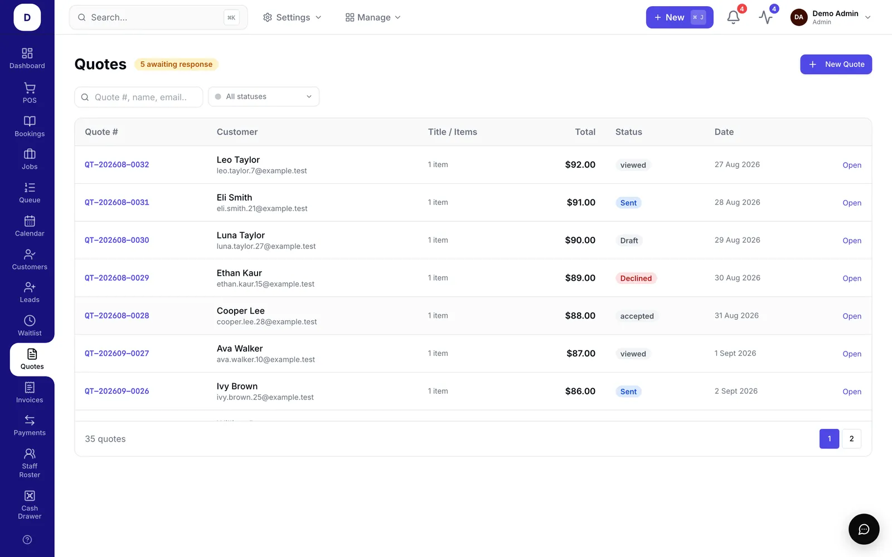The width and height of the screenshot is (892, 557).
Task: Click the Total column header
Action: [x=585, y=132]
